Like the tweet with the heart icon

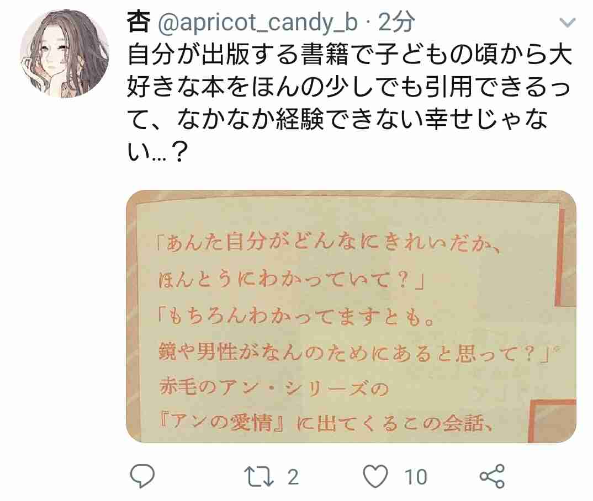coord(375,476)
